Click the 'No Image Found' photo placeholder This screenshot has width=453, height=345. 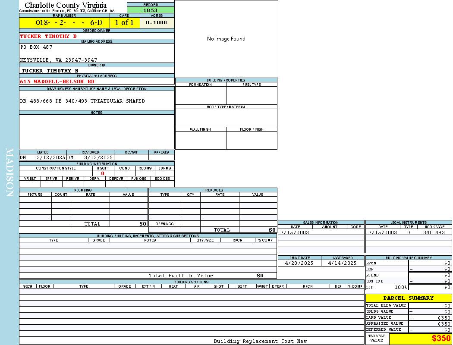click(226, 39)
